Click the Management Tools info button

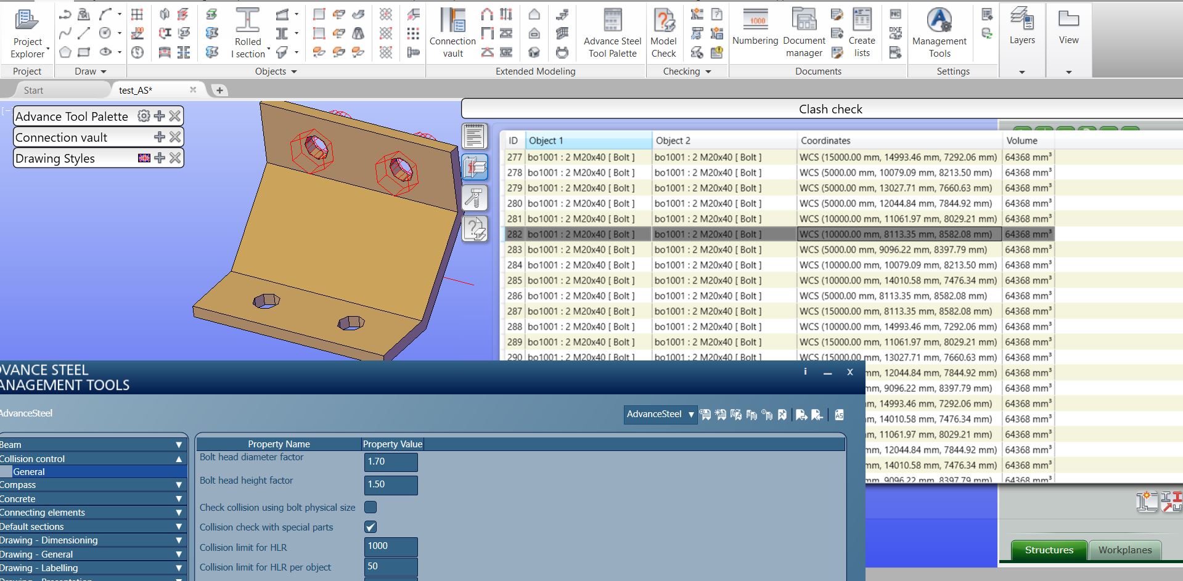805,372
